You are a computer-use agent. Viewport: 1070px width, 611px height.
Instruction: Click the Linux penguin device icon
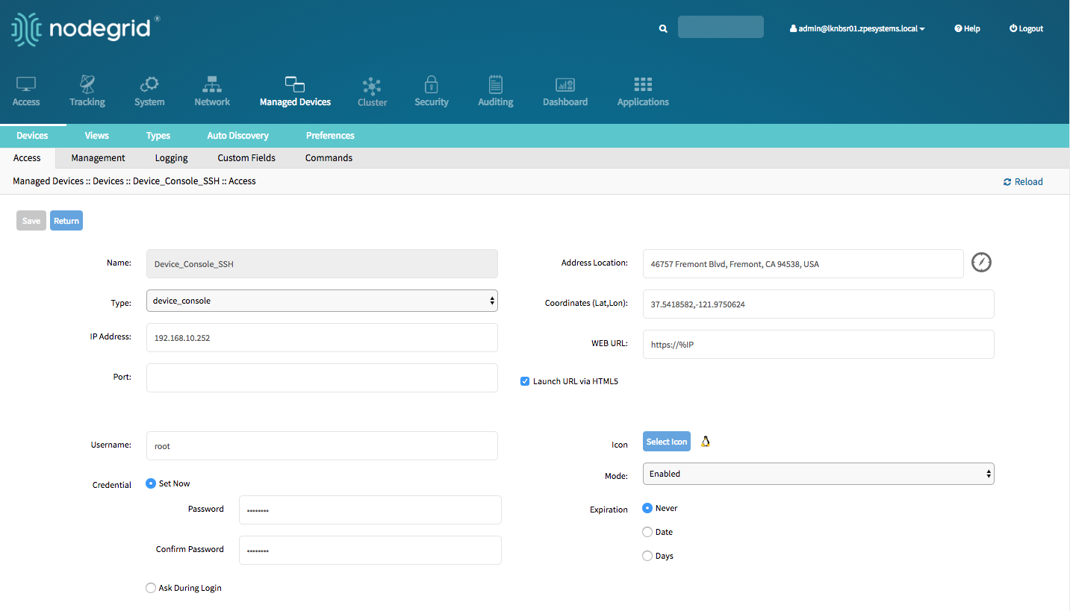(x=705, y=442)
